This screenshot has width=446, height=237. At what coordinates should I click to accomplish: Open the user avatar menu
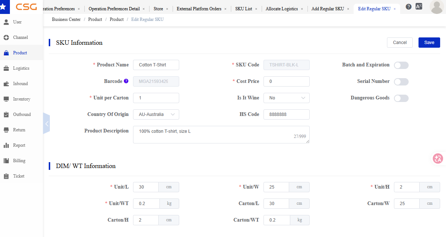[x=436, y=7]
